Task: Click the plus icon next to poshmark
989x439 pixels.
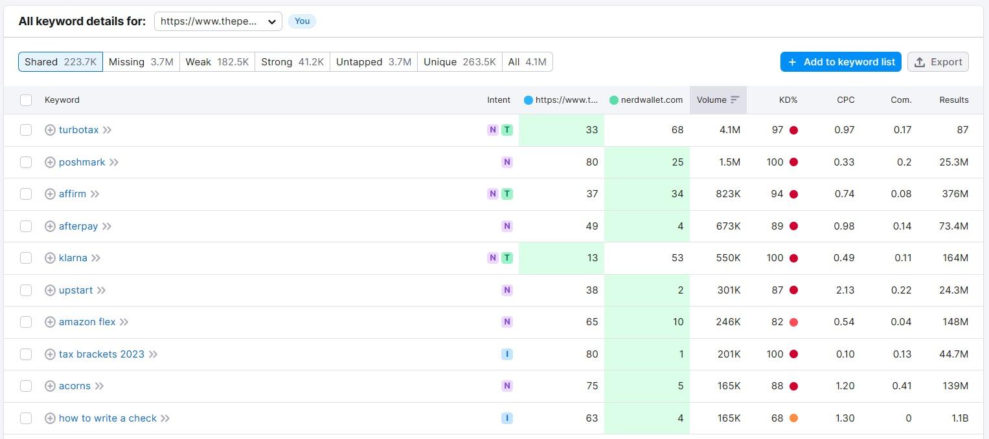Action: point(50,162)
